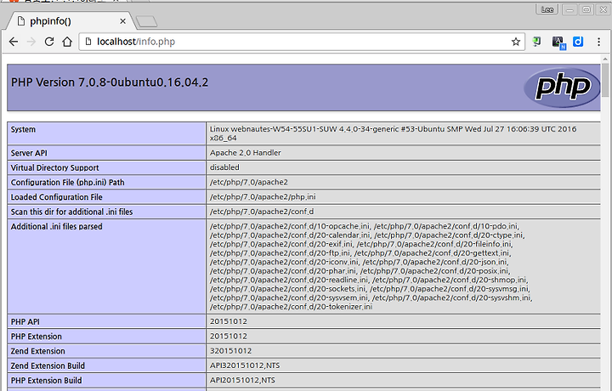The image size is (612, 391).
Task: Click Configuration File (php.ini) Path label
Action: pyautogui.click(x=67, y=182)
